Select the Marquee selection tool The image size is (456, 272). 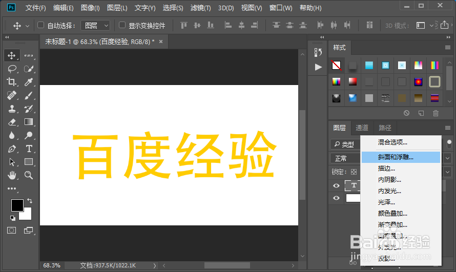29,55
